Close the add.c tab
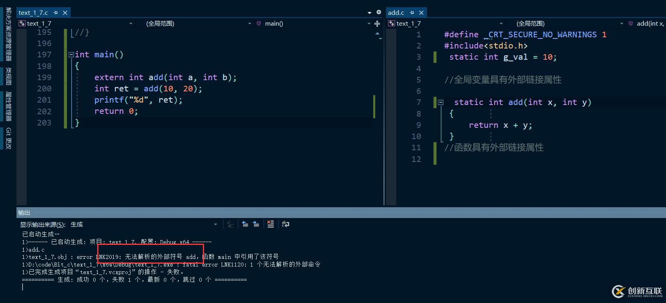 [421, 13]
